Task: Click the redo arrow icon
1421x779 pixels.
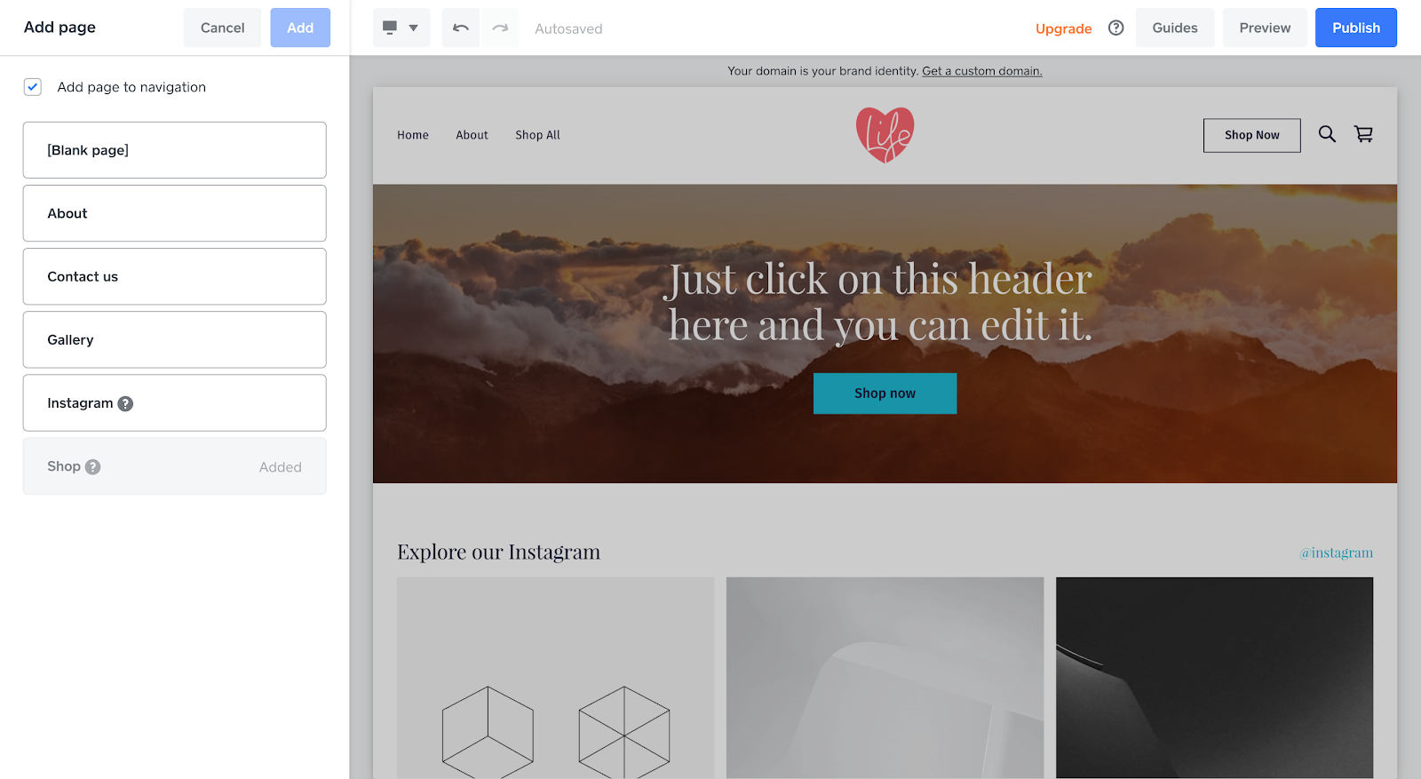Action: 500,28
